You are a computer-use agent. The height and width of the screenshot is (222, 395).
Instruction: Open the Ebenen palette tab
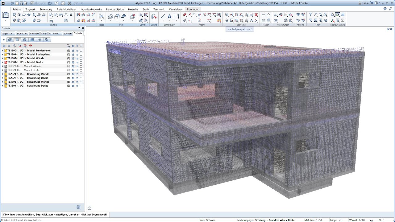[x=68, y=33]
